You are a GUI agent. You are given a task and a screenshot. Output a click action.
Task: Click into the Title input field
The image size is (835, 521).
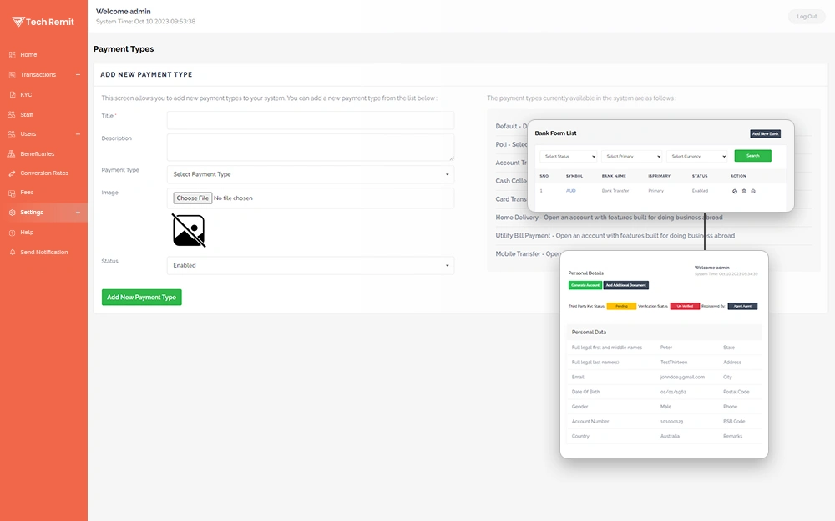click(x=311, y=120)
